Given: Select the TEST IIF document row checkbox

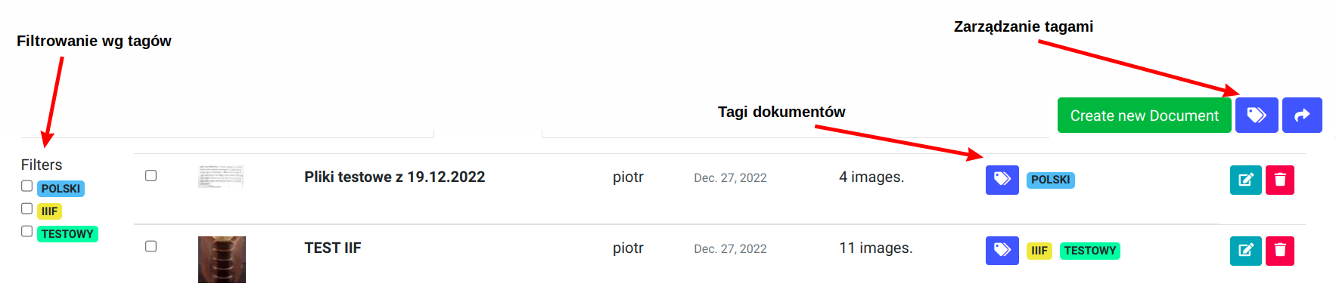Looking at the screenshot, I should pyautogui.click(x=151, y=247).
